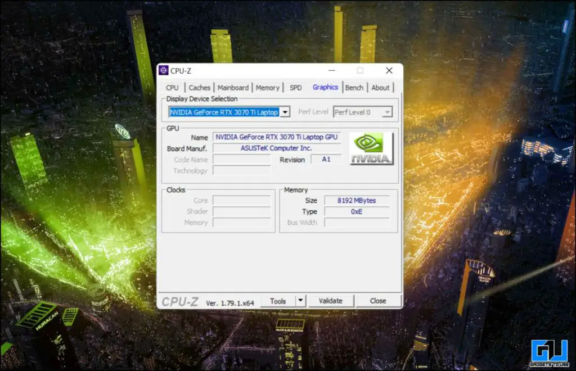576x371 pixels.
Task: Click the Ver. 1.79.1.x64 version text
Action: click(x=230, y=303)
